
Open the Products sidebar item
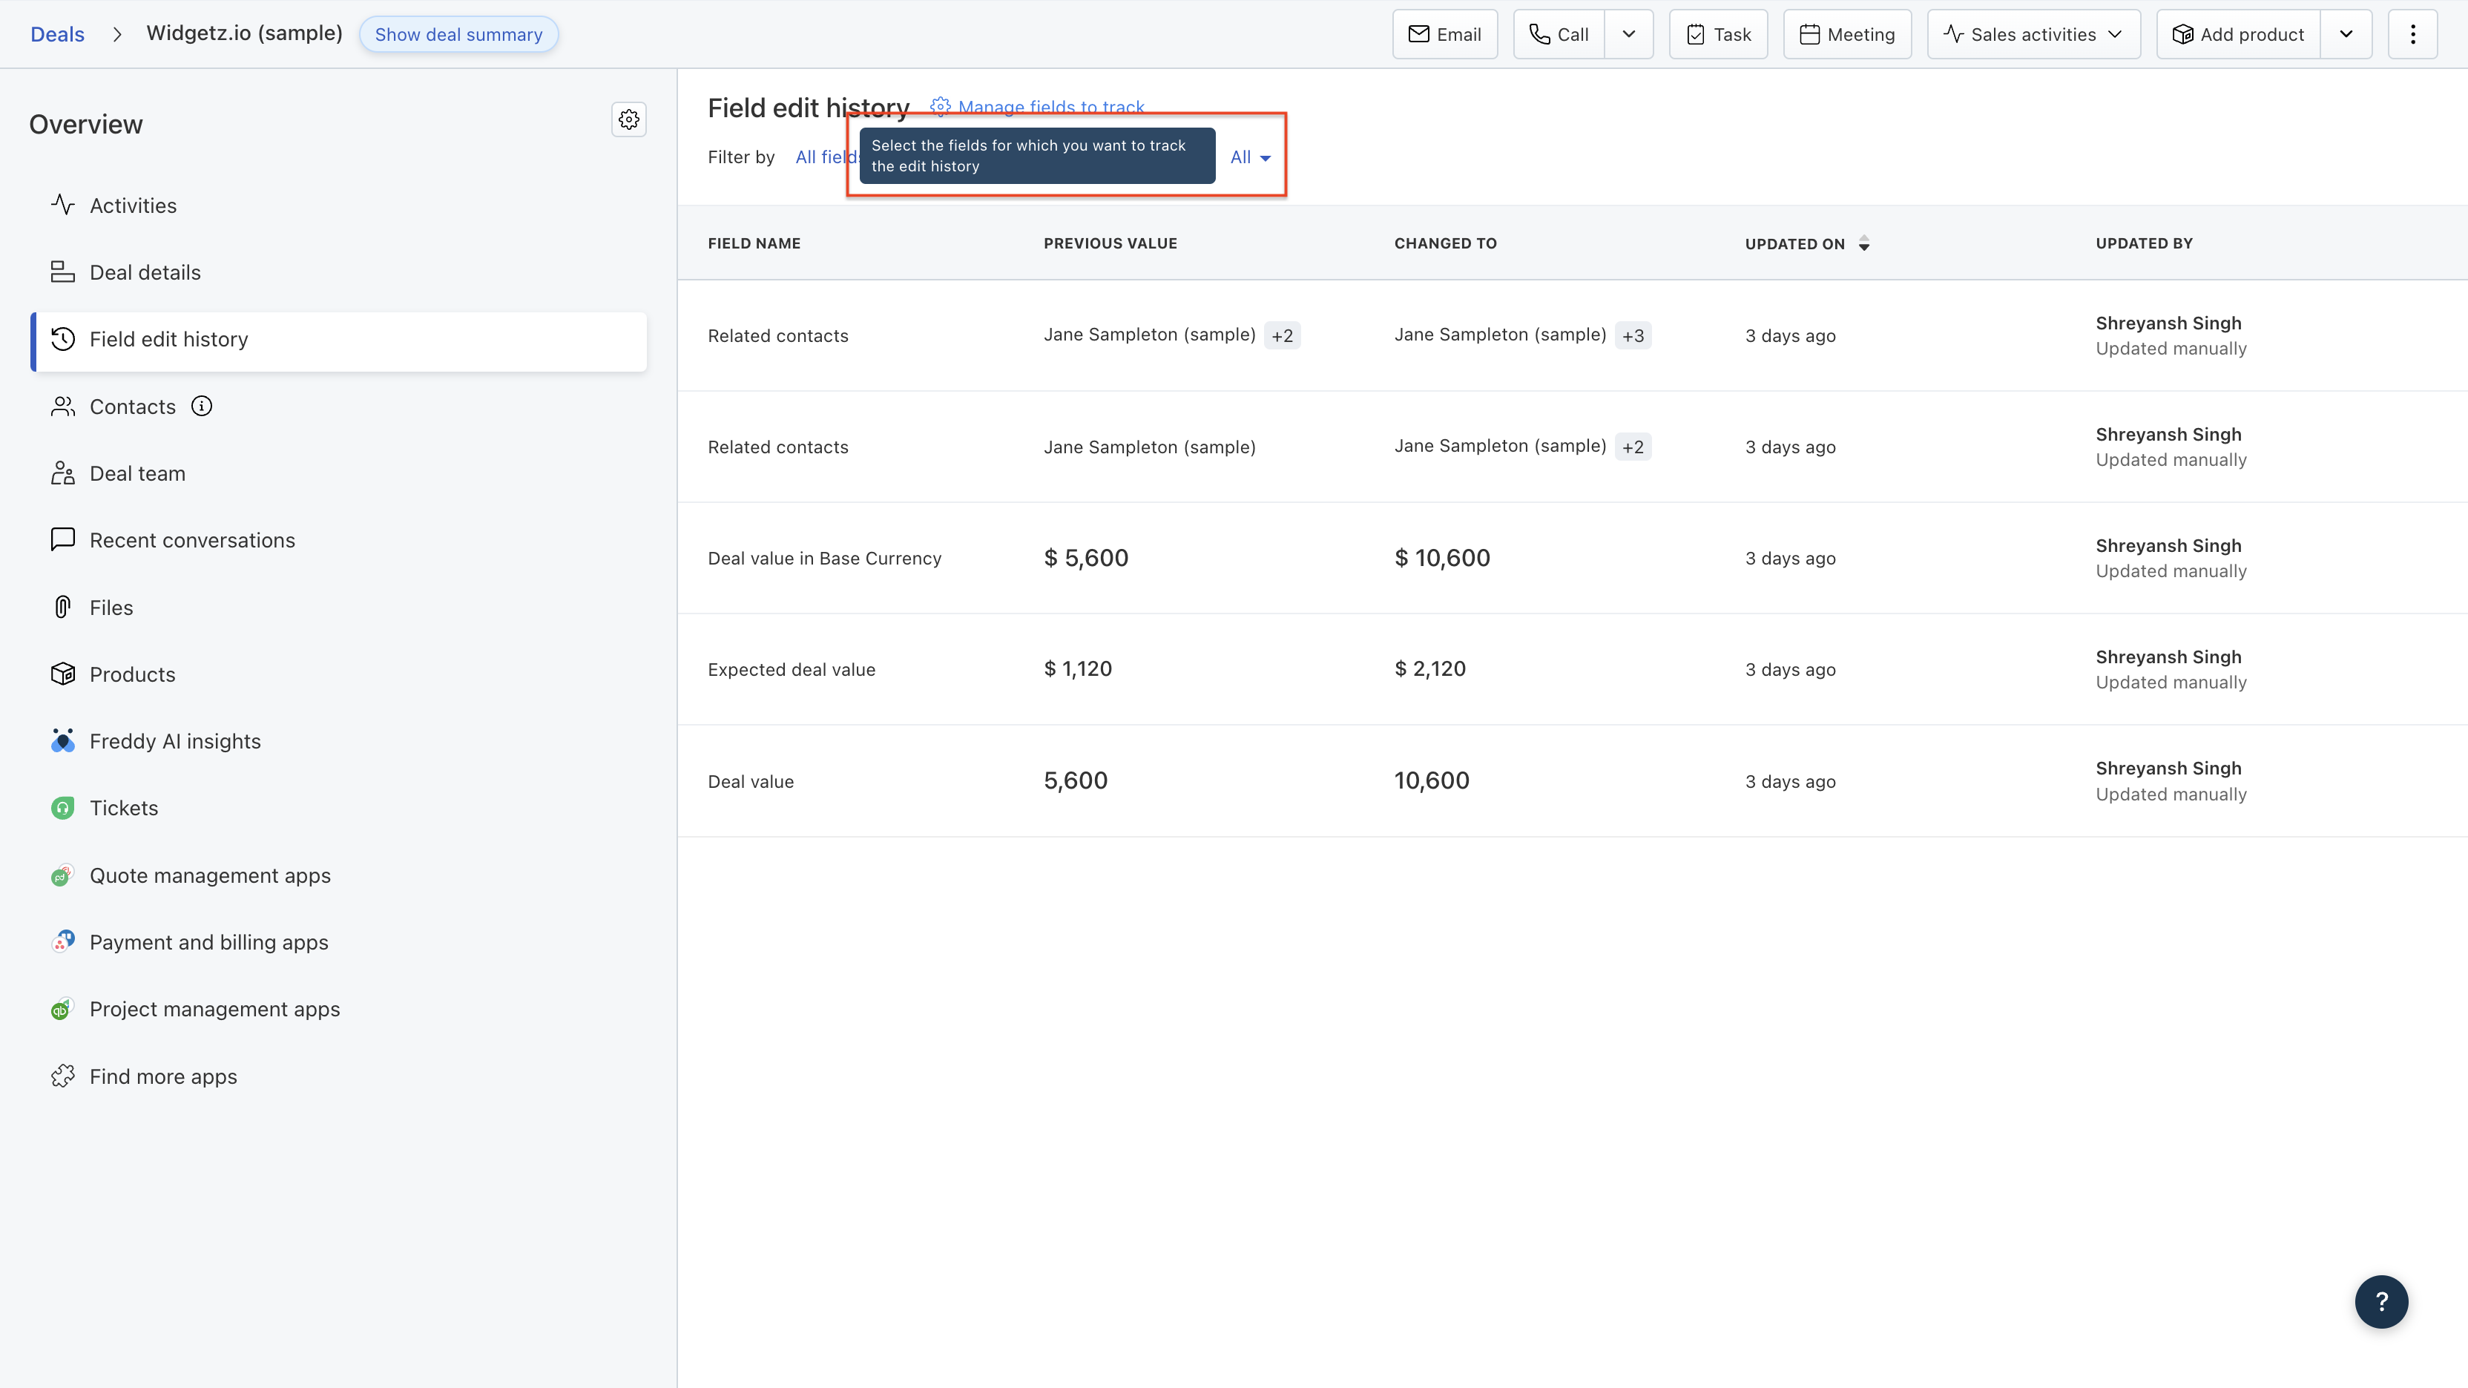pos(132,674)
